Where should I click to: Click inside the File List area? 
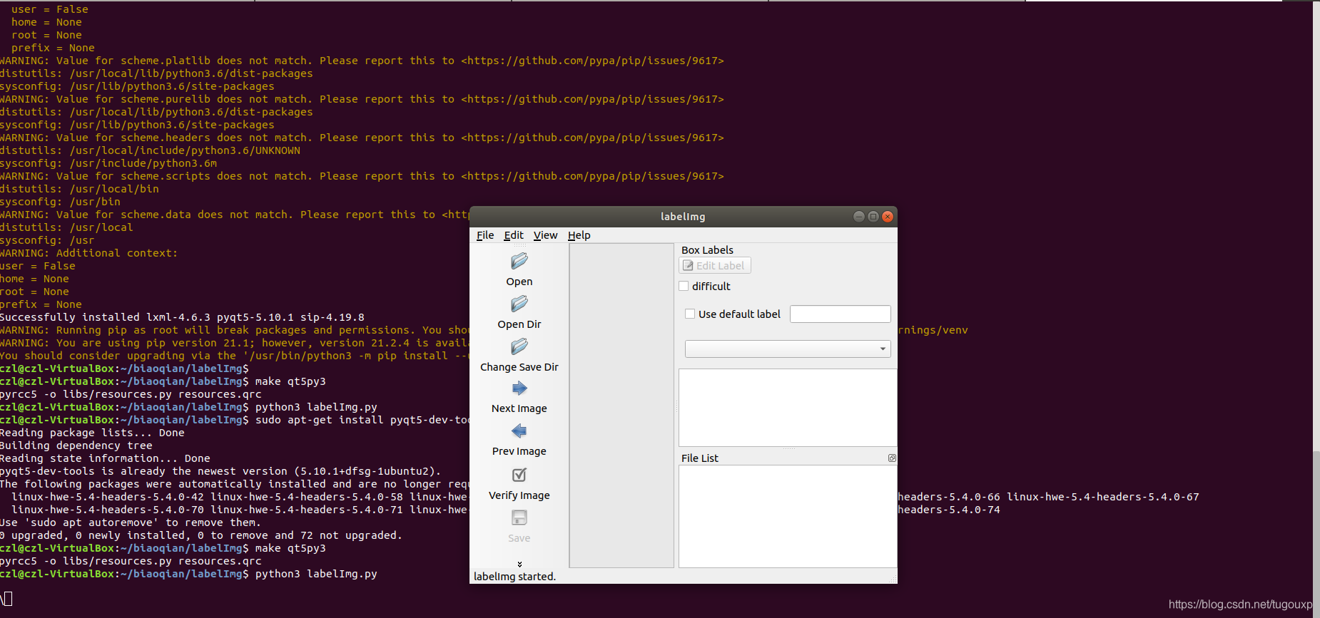pos(788,516)
